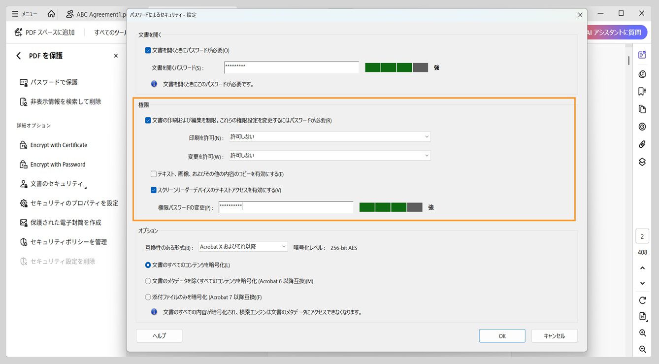Go to next page with the down arrow

pos(642,283)
